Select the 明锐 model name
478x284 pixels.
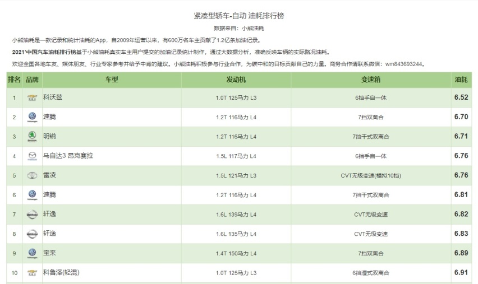49,136
